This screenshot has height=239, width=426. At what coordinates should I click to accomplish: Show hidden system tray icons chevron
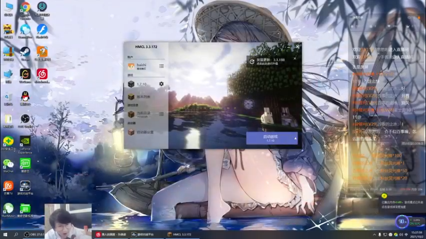click(x=374, y=235)
